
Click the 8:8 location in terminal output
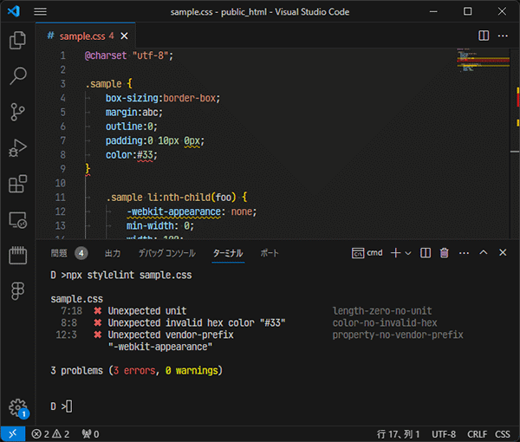pyautogui.click(x=68, y=323)
